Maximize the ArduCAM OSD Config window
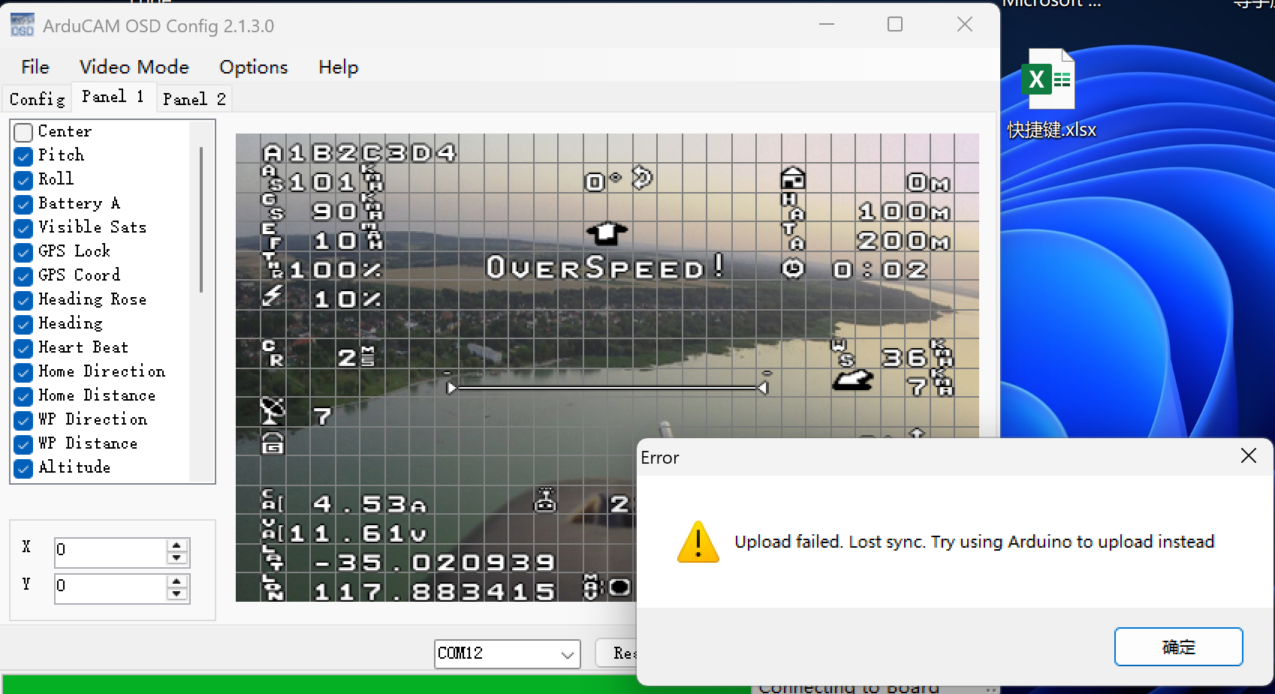This screenshot has width=1275, height=694. pyautogui.click(x=895, y=25)
